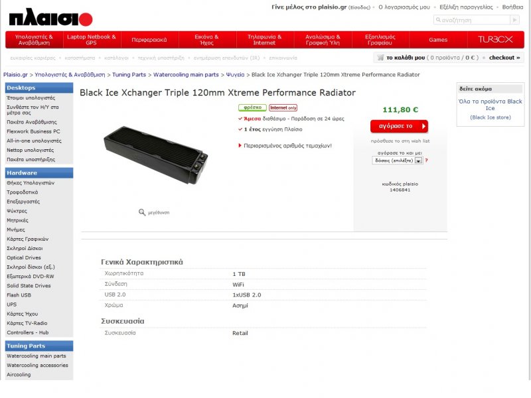Image resolution: width=531 pixels, height=398 pixels.
Task: Click 'Ψύκτρες' in sidebar
Action: [x=17, y=211]
